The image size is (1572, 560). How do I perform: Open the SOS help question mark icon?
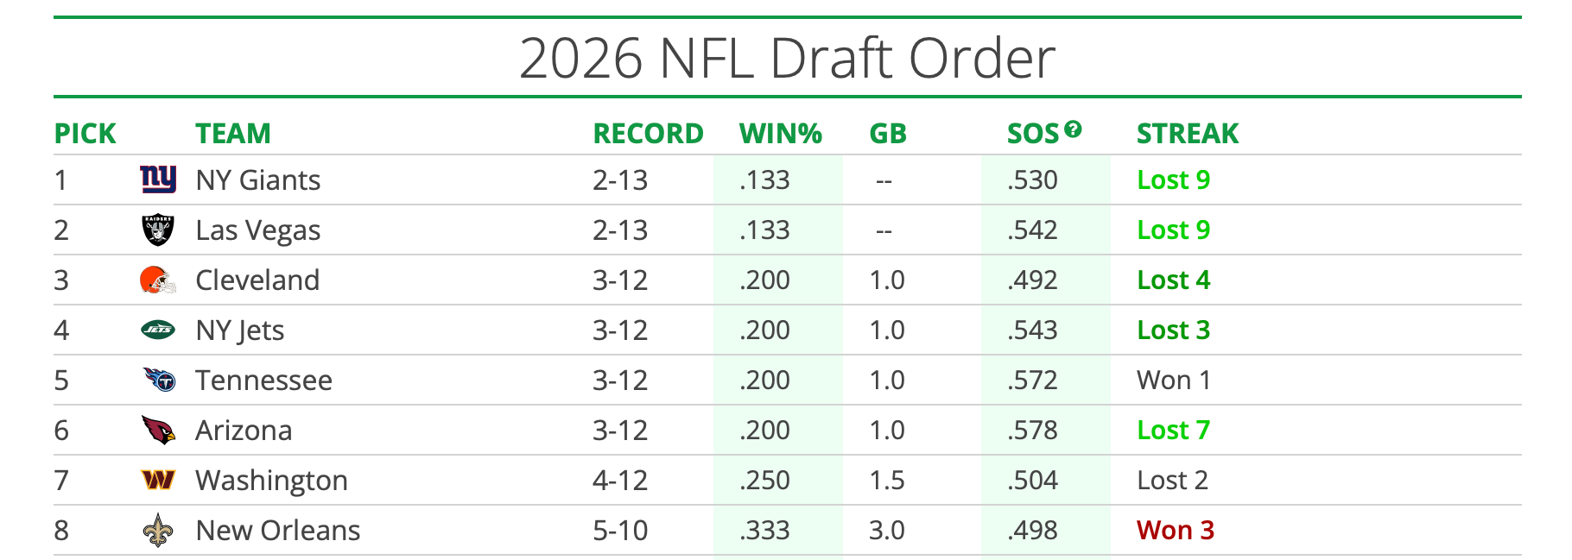[x=1073, y=129]
